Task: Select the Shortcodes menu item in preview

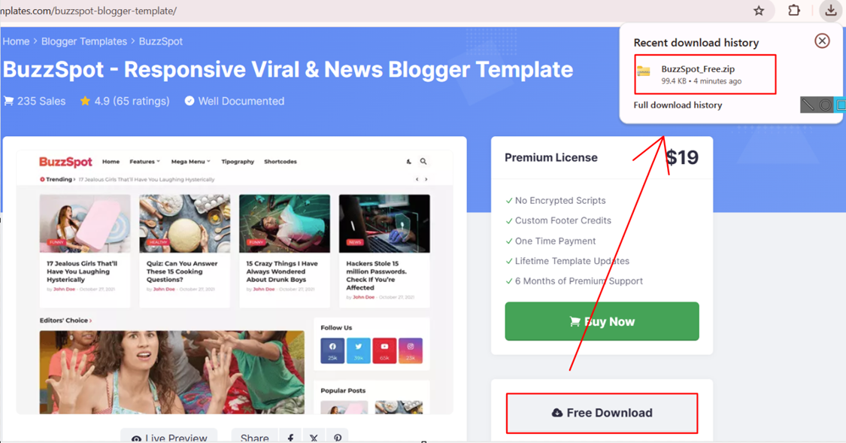Action: point(280,162)
